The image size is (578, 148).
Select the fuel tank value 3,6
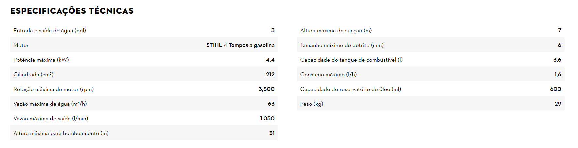(557, 60)
